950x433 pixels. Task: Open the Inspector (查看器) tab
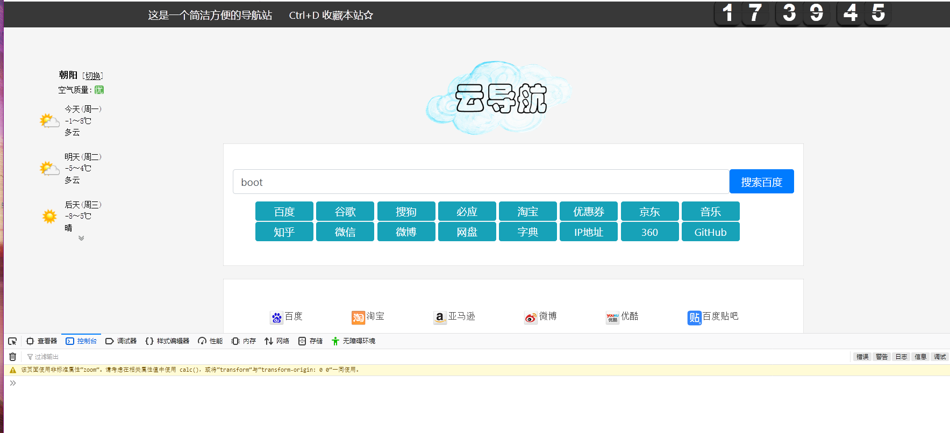(x=41, y=341)
